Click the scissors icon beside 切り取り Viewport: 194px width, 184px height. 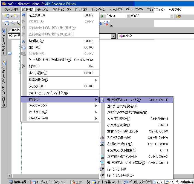pyautogui.click(x=23, y=41)
